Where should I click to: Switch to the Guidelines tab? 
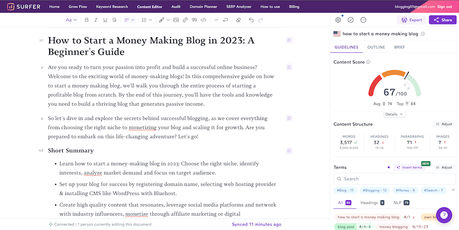pos(346,47)
